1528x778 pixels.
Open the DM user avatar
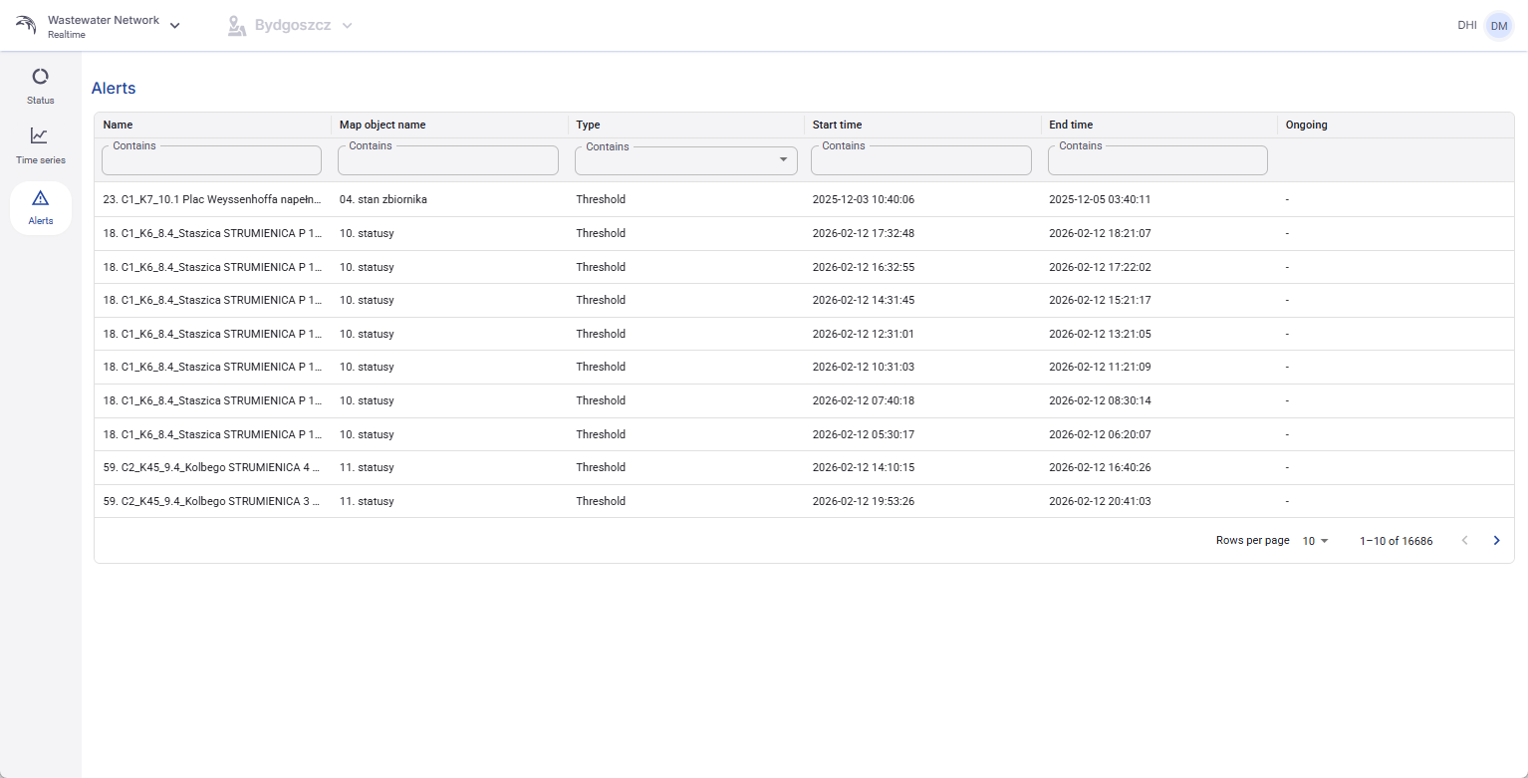click(1499, 26)
